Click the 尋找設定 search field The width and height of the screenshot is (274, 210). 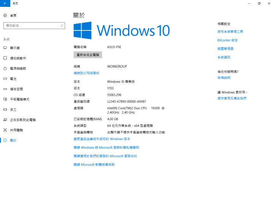(x=34, y=25)
